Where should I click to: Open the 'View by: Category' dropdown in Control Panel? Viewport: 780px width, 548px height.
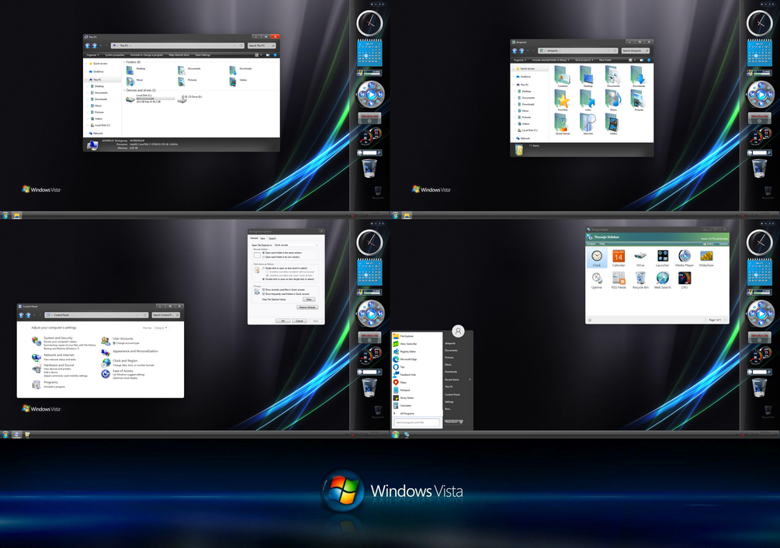click(161, 328)
